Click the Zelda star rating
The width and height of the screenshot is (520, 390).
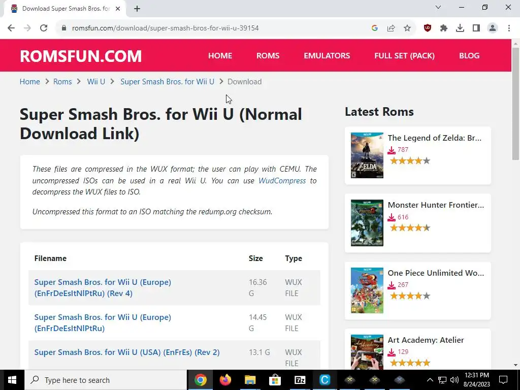click(x=410, y=161)
